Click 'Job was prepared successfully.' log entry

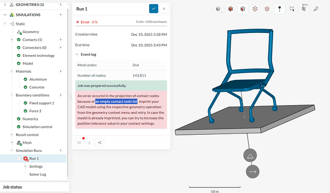coord(121,86)
